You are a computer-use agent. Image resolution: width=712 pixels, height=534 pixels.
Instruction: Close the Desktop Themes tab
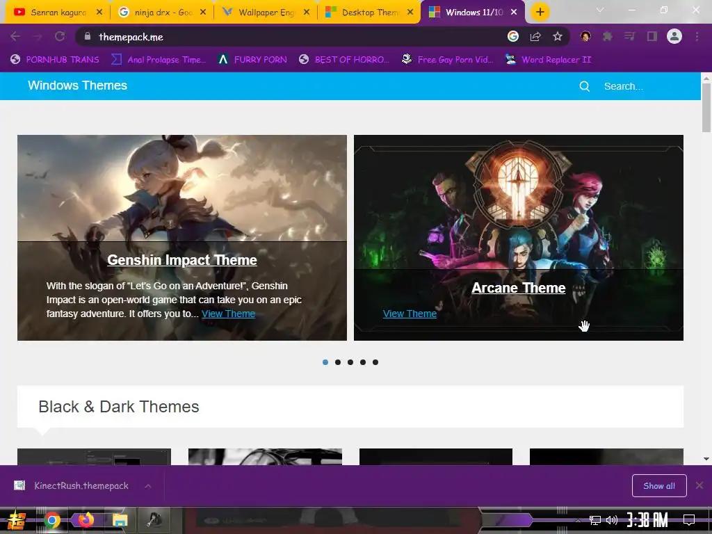(410, 13)
